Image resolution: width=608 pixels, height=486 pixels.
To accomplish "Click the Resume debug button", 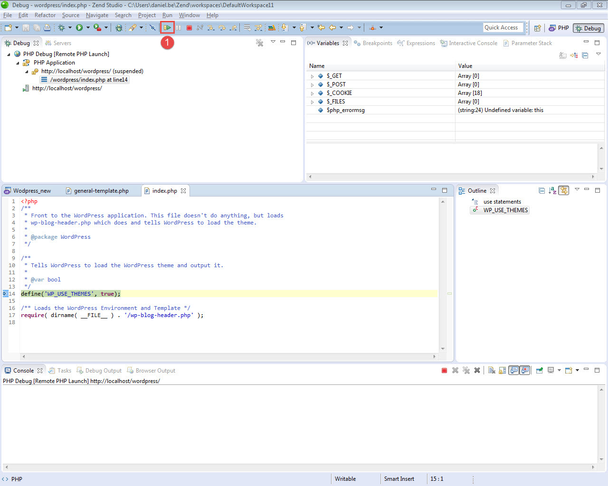I will pyautogui.click(x=167, y=28).
